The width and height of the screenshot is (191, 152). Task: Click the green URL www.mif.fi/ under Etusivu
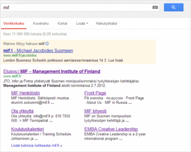12,76
